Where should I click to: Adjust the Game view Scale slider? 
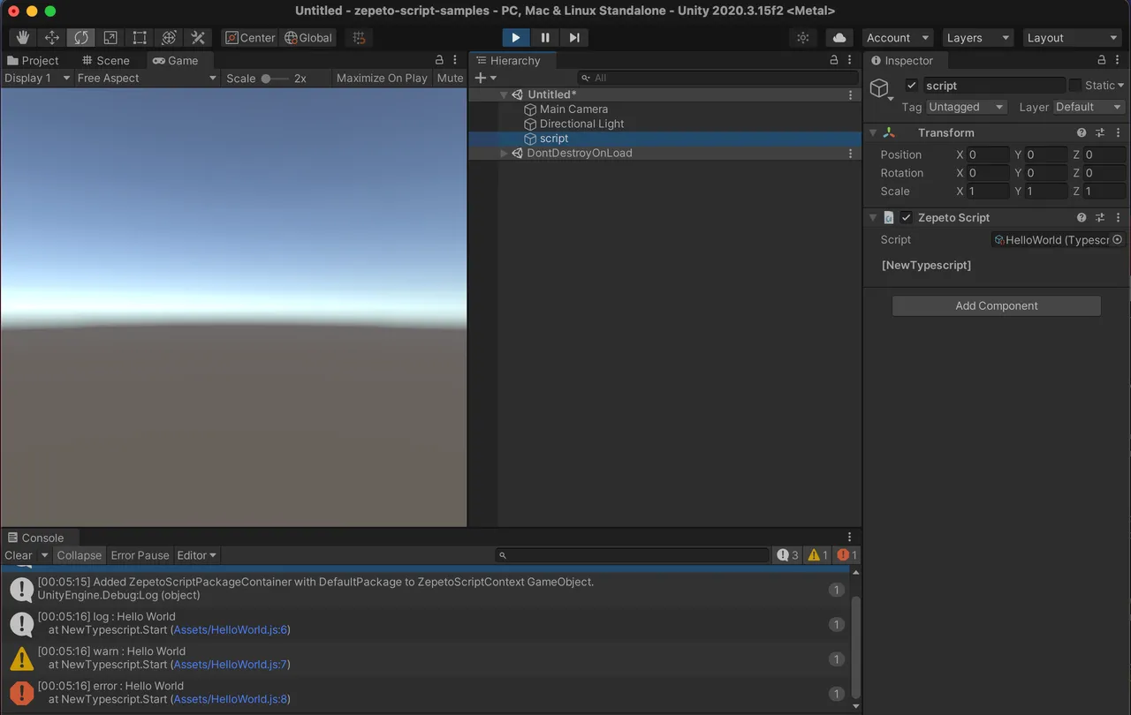pyautogui.click(x=272, y=79)
